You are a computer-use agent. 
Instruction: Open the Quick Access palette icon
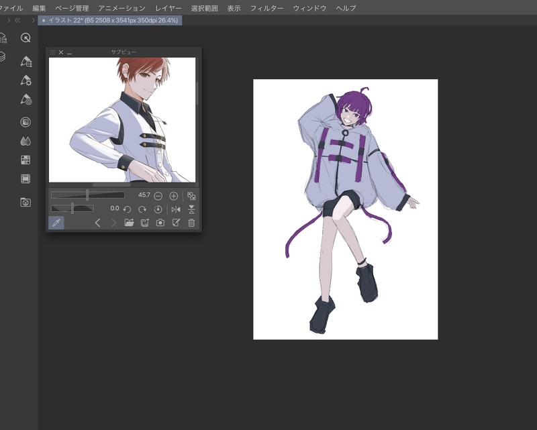tap(26, 38)
